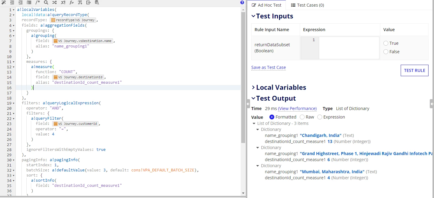434x198 pixels.
Task: Fold the pagingInfo block at line 30
Action: 14,160
